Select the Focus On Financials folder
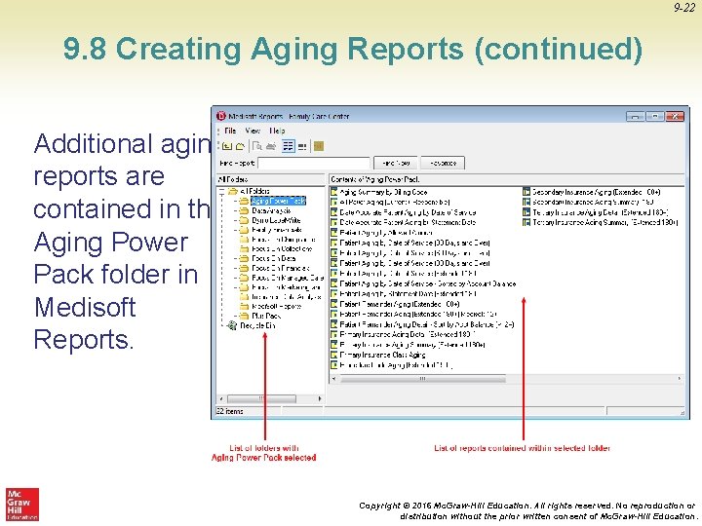Viewport: 702px width, 526px height. pos(280,268)
